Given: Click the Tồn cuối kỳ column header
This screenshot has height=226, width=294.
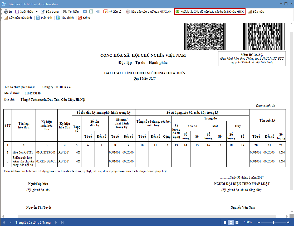Looking at the screenshot, I should pos(267,121).
